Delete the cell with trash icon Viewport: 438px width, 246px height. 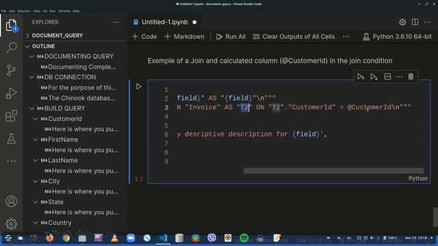411,77
